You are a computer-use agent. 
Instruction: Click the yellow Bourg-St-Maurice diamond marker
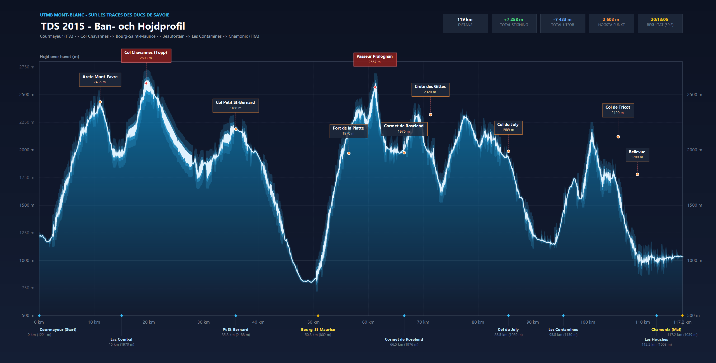click(318, 316)
